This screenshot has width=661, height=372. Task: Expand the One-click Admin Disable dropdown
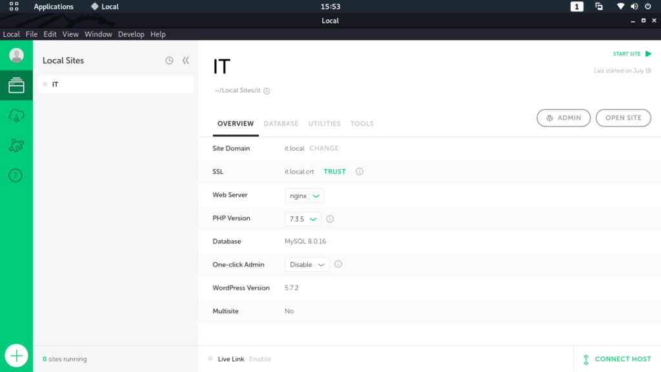307,264
